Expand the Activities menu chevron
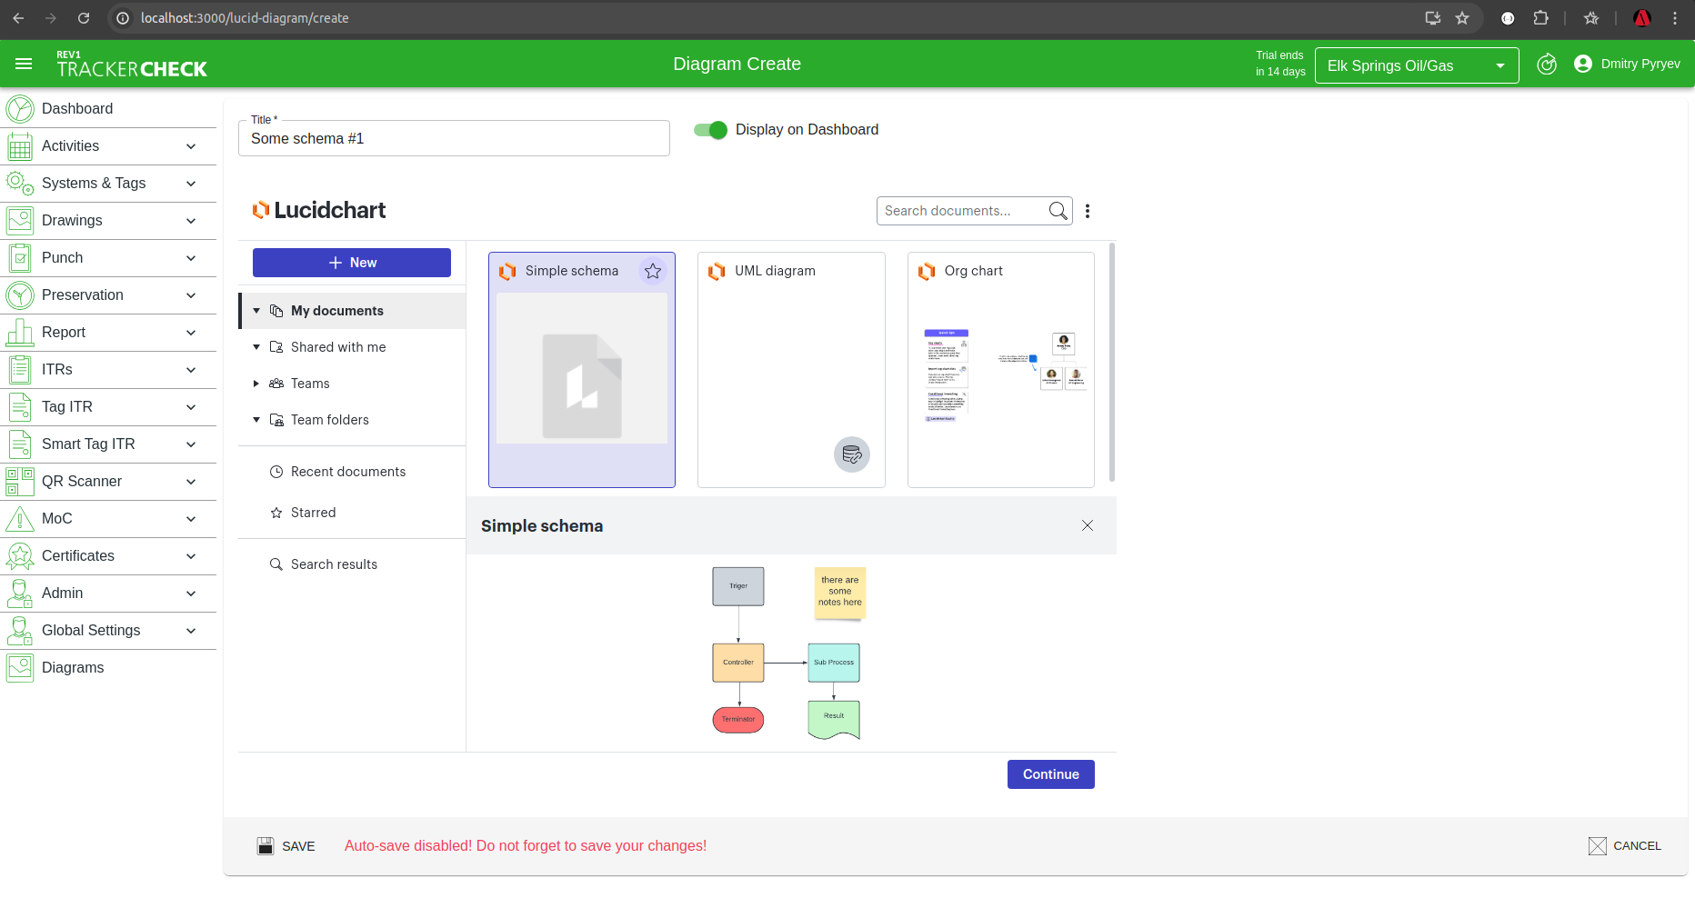1695x898 pixels. click(x=191, y=146)
